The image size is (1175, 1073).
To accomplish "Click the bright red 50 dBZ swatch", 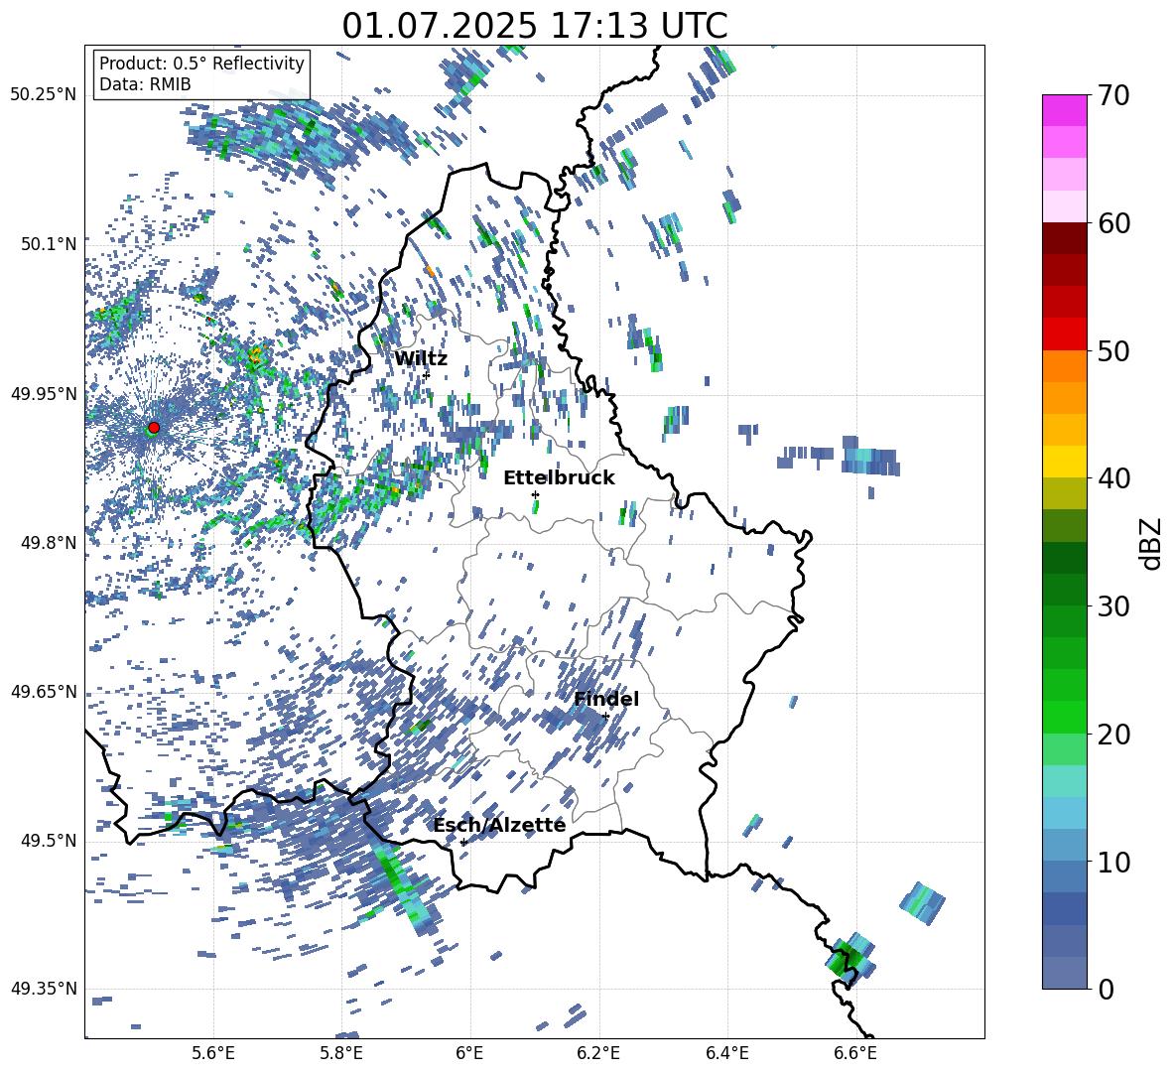I will point(1064,335).
